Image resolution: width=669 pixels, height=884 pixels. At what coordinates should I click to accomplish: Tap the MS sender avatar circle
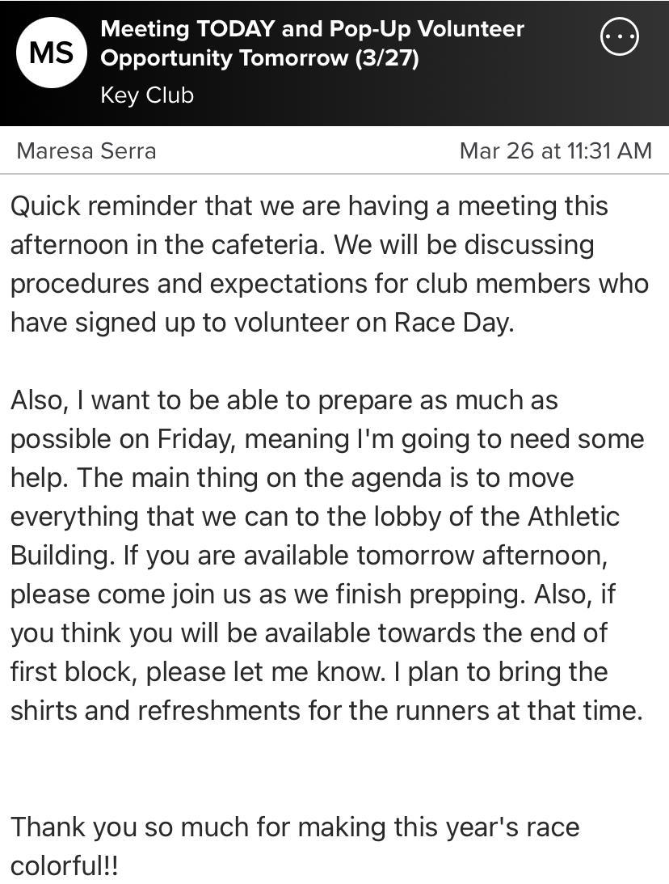click(52, 53)
